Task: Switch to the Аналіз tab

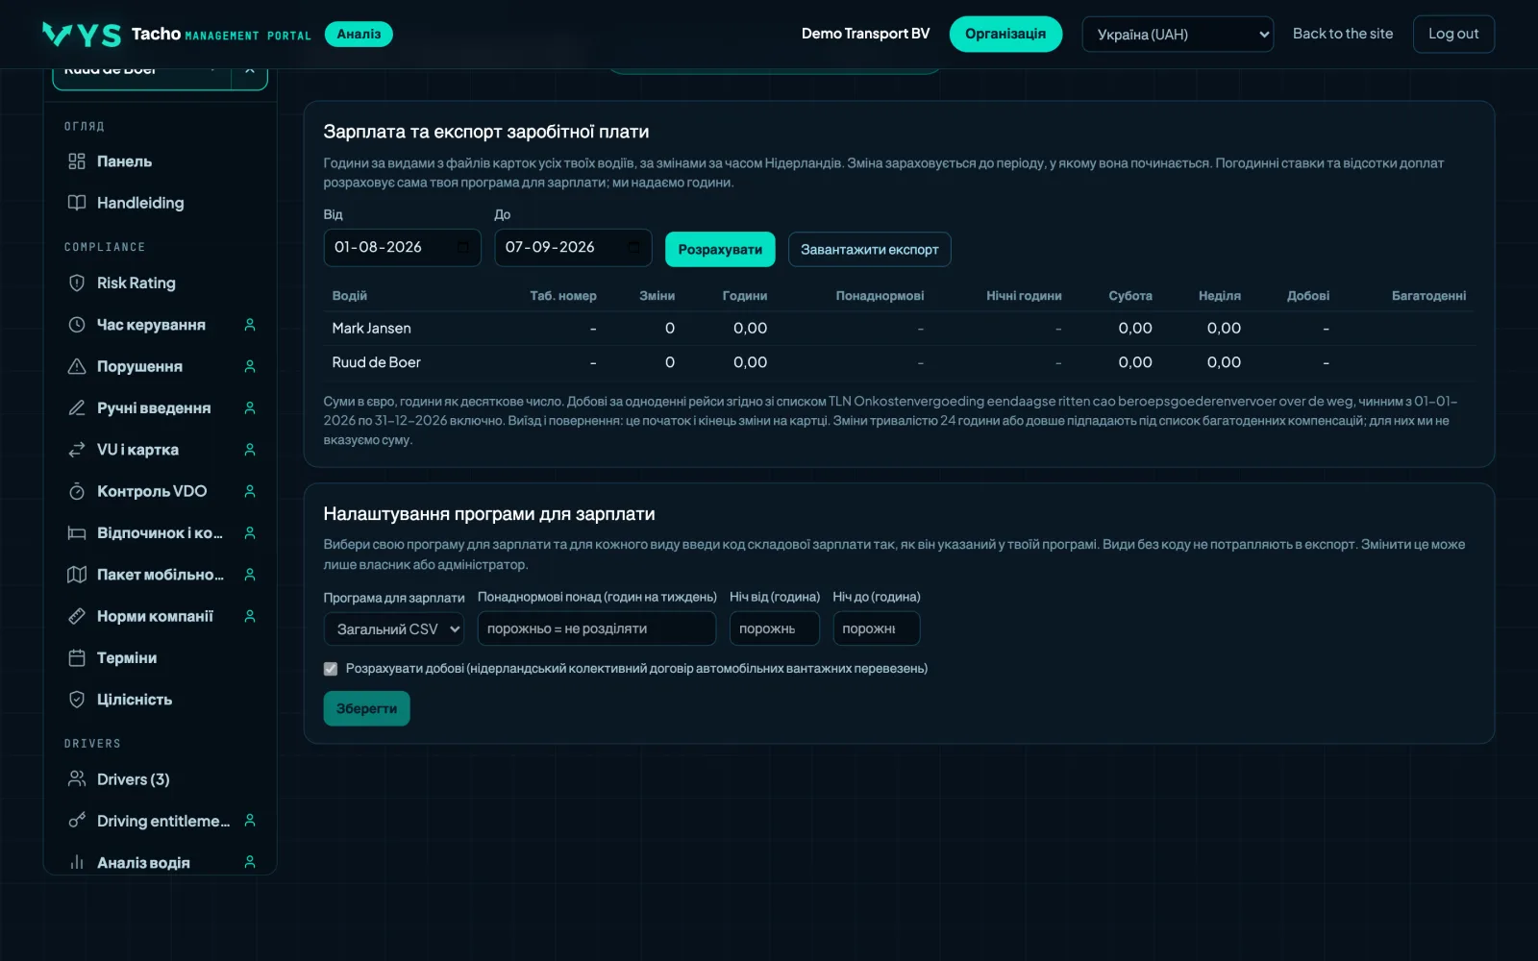Action: (x=359, y=34)
